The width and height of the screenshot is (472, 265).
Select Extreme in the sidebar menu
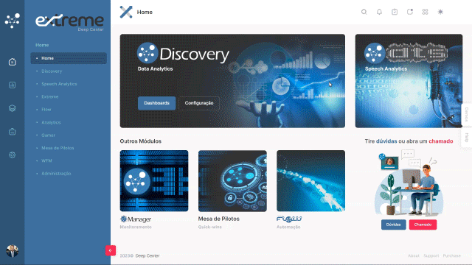(49, 96)
